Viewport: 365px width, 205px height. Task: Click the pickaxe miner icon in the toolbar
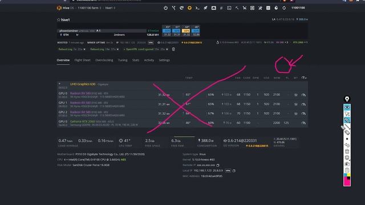[x=237, y=8]
